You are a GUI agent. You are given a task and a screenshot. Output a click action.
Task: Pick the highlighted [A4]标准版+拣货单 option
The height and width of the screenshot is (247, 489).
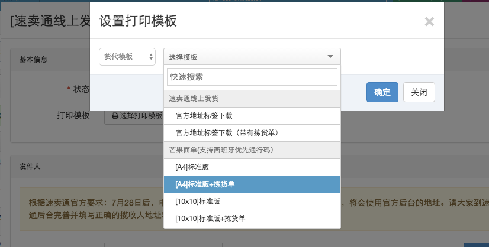tap(252, 184)
